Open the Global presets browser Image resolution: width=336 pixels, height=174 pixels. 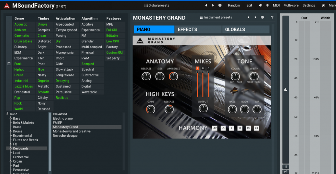coord(157,5)
